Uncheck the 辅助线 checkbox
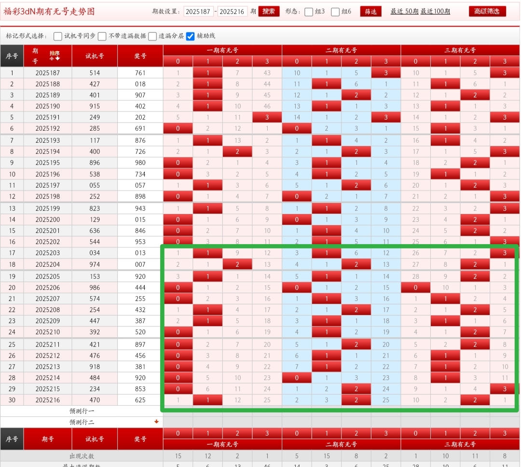Screen dimensions: 521x467 (191, 36)
